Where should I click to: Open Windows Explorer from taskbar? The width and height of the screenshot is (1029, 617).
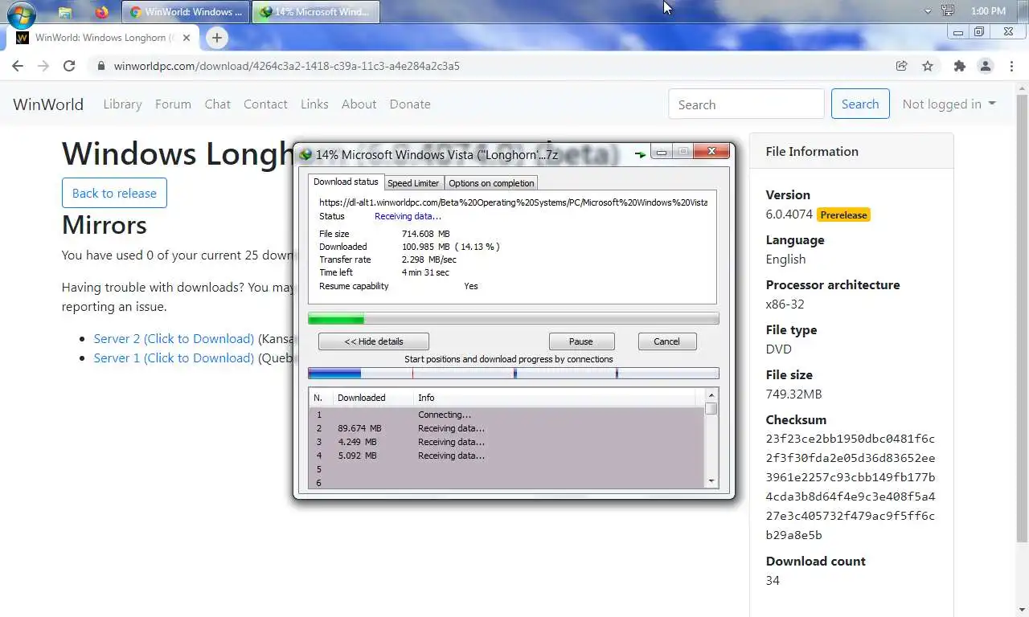[x=65, y=12]
